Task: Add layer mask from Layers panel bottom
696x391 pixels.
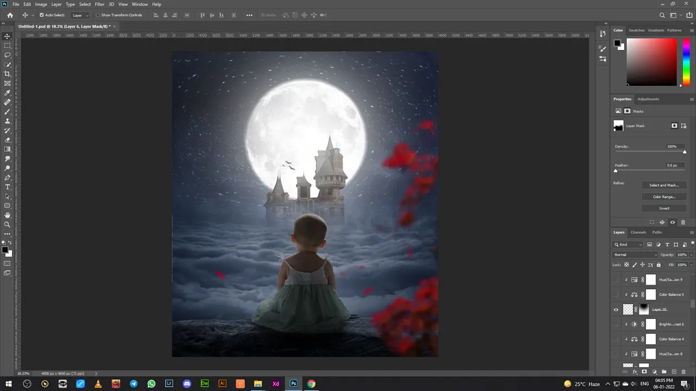Action: point(644,372)
